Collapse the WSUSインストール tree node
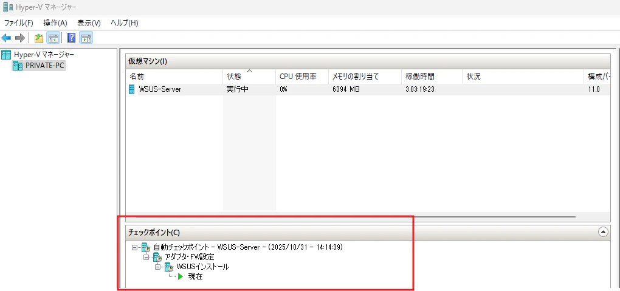 point(157,267)
